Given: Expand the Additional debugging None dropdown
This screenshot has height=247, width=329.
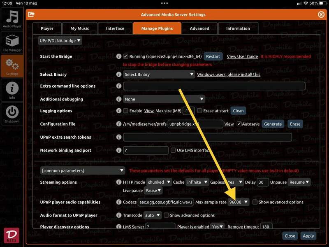Looking at the screenshot, I should click(164, 99).
